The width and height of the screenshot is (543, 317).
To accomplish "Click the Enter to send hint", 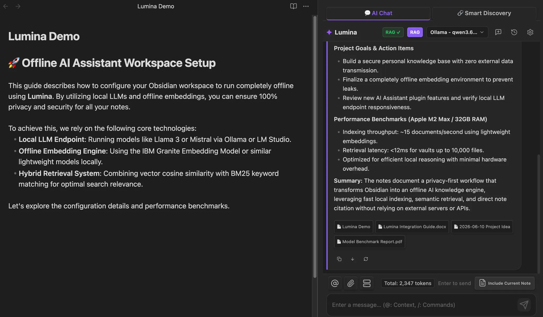I will pyautogui.click(x=454, y=283).
